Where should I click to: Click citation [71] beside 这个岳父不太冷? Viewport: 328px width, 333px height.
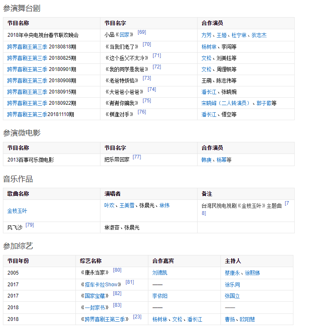tap(157, 55)
